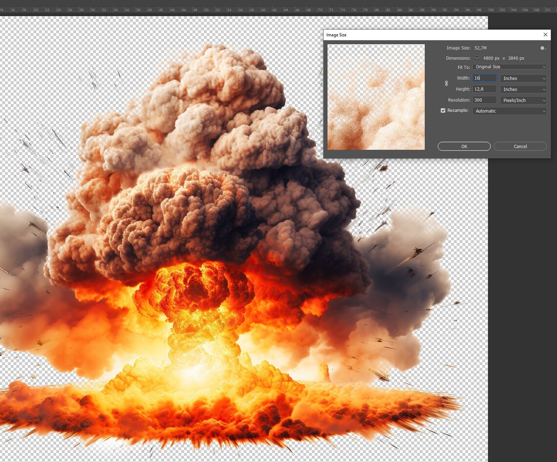This screenshot has height=462, width=557.
Task: Open the Resolution Pixels/Inch dropdown
Action: pyautogui.click(x=523, y=100)
